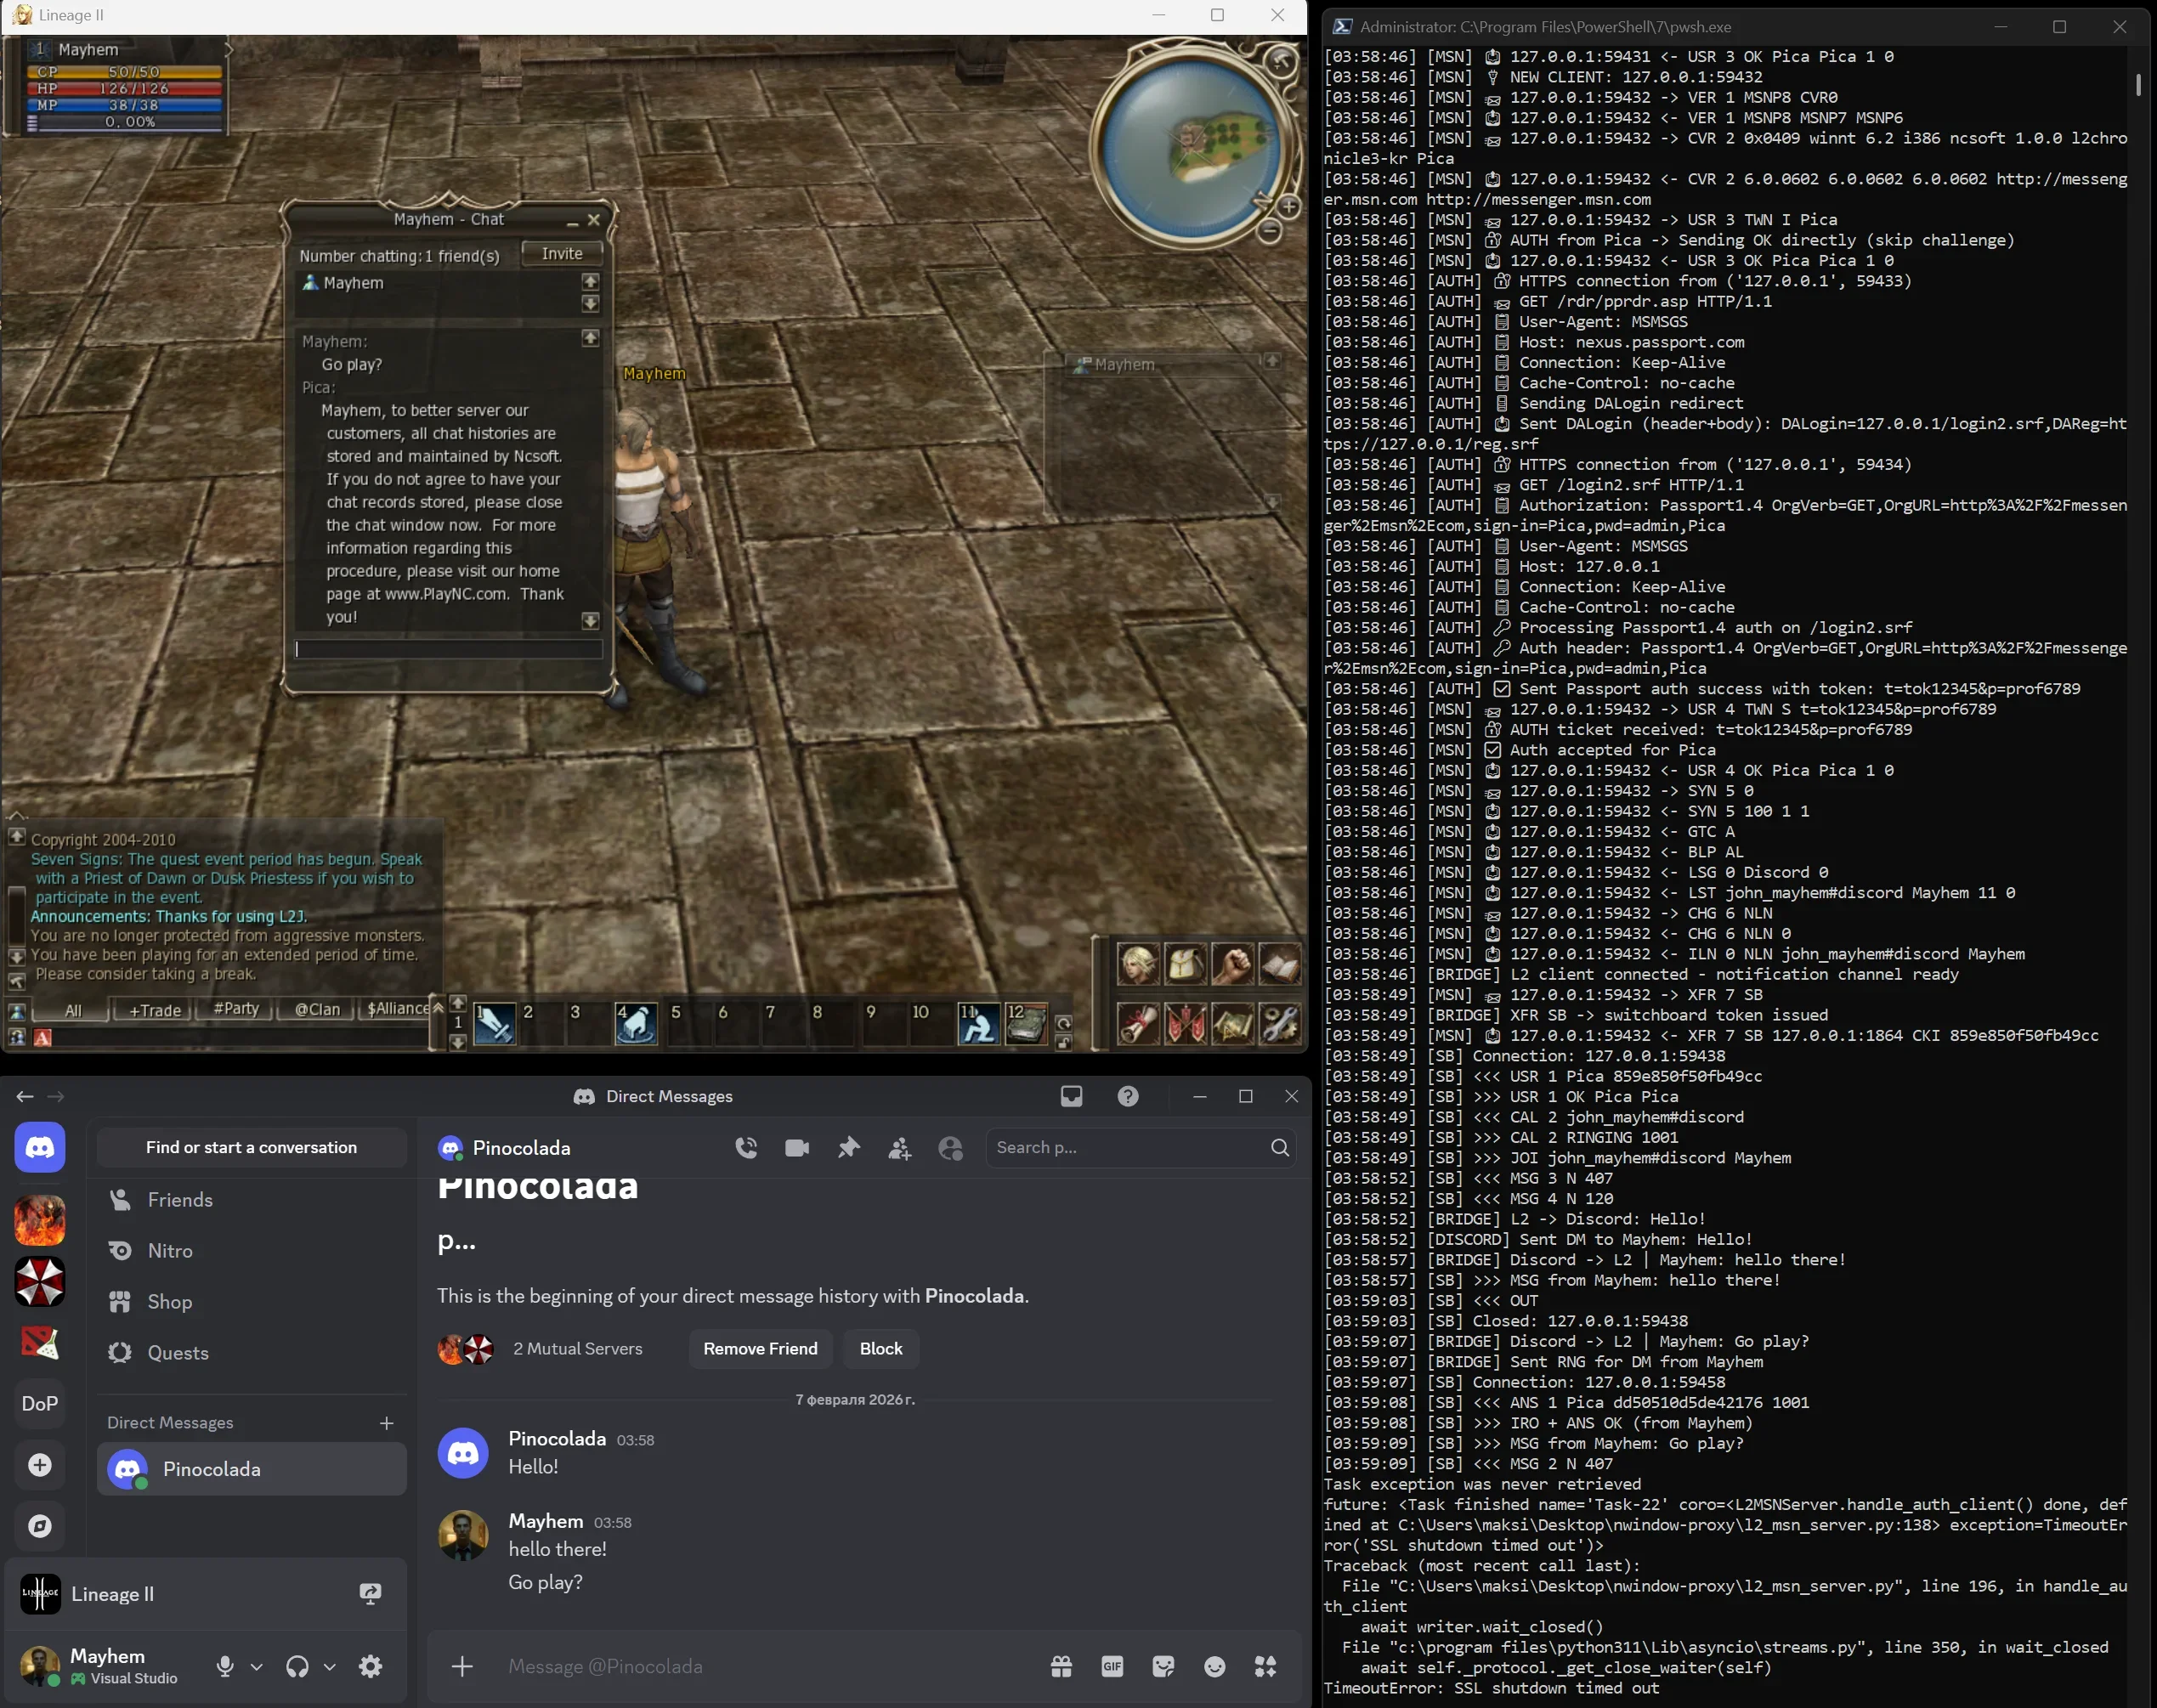Go to Discord home direct messages button

click(40, 1147)
